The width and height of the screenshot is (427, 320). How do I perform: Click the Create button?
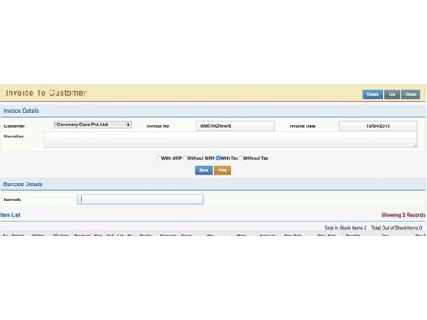tap(372, 94)
